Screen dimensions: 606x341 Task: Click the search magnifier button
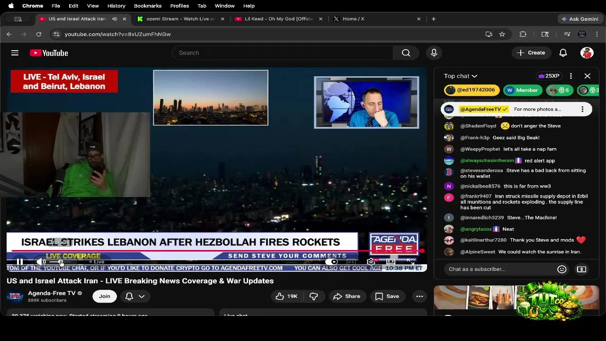tap(406, 53)
